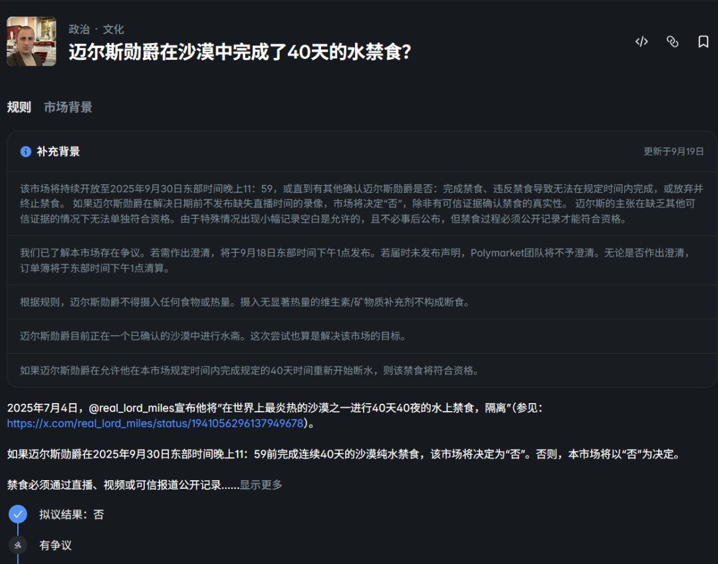718x564 pixels.
Task: Click the sentence starting 2025年7月4日，@real_lord_miles宣布
Action: point(275,416)
